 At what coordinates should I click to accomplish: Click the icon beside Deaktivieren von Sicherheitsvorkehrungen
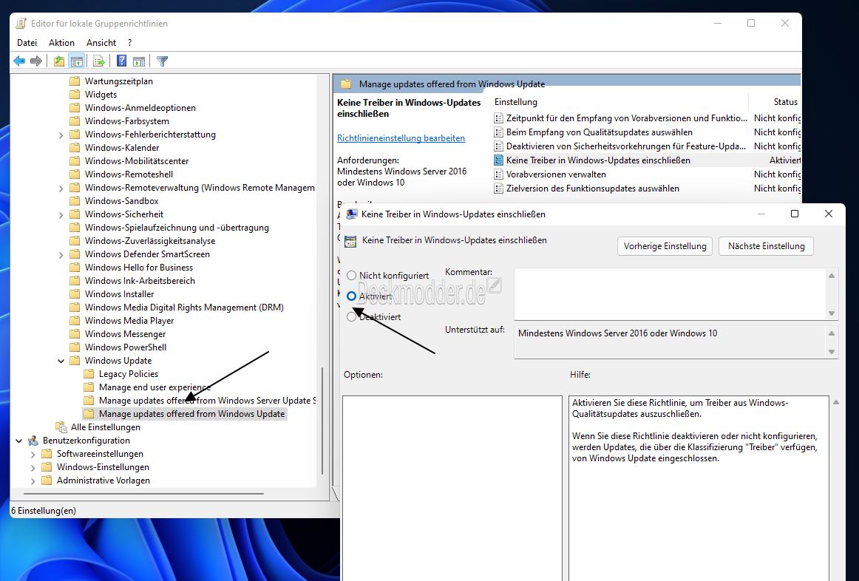(x=498, y=146)
